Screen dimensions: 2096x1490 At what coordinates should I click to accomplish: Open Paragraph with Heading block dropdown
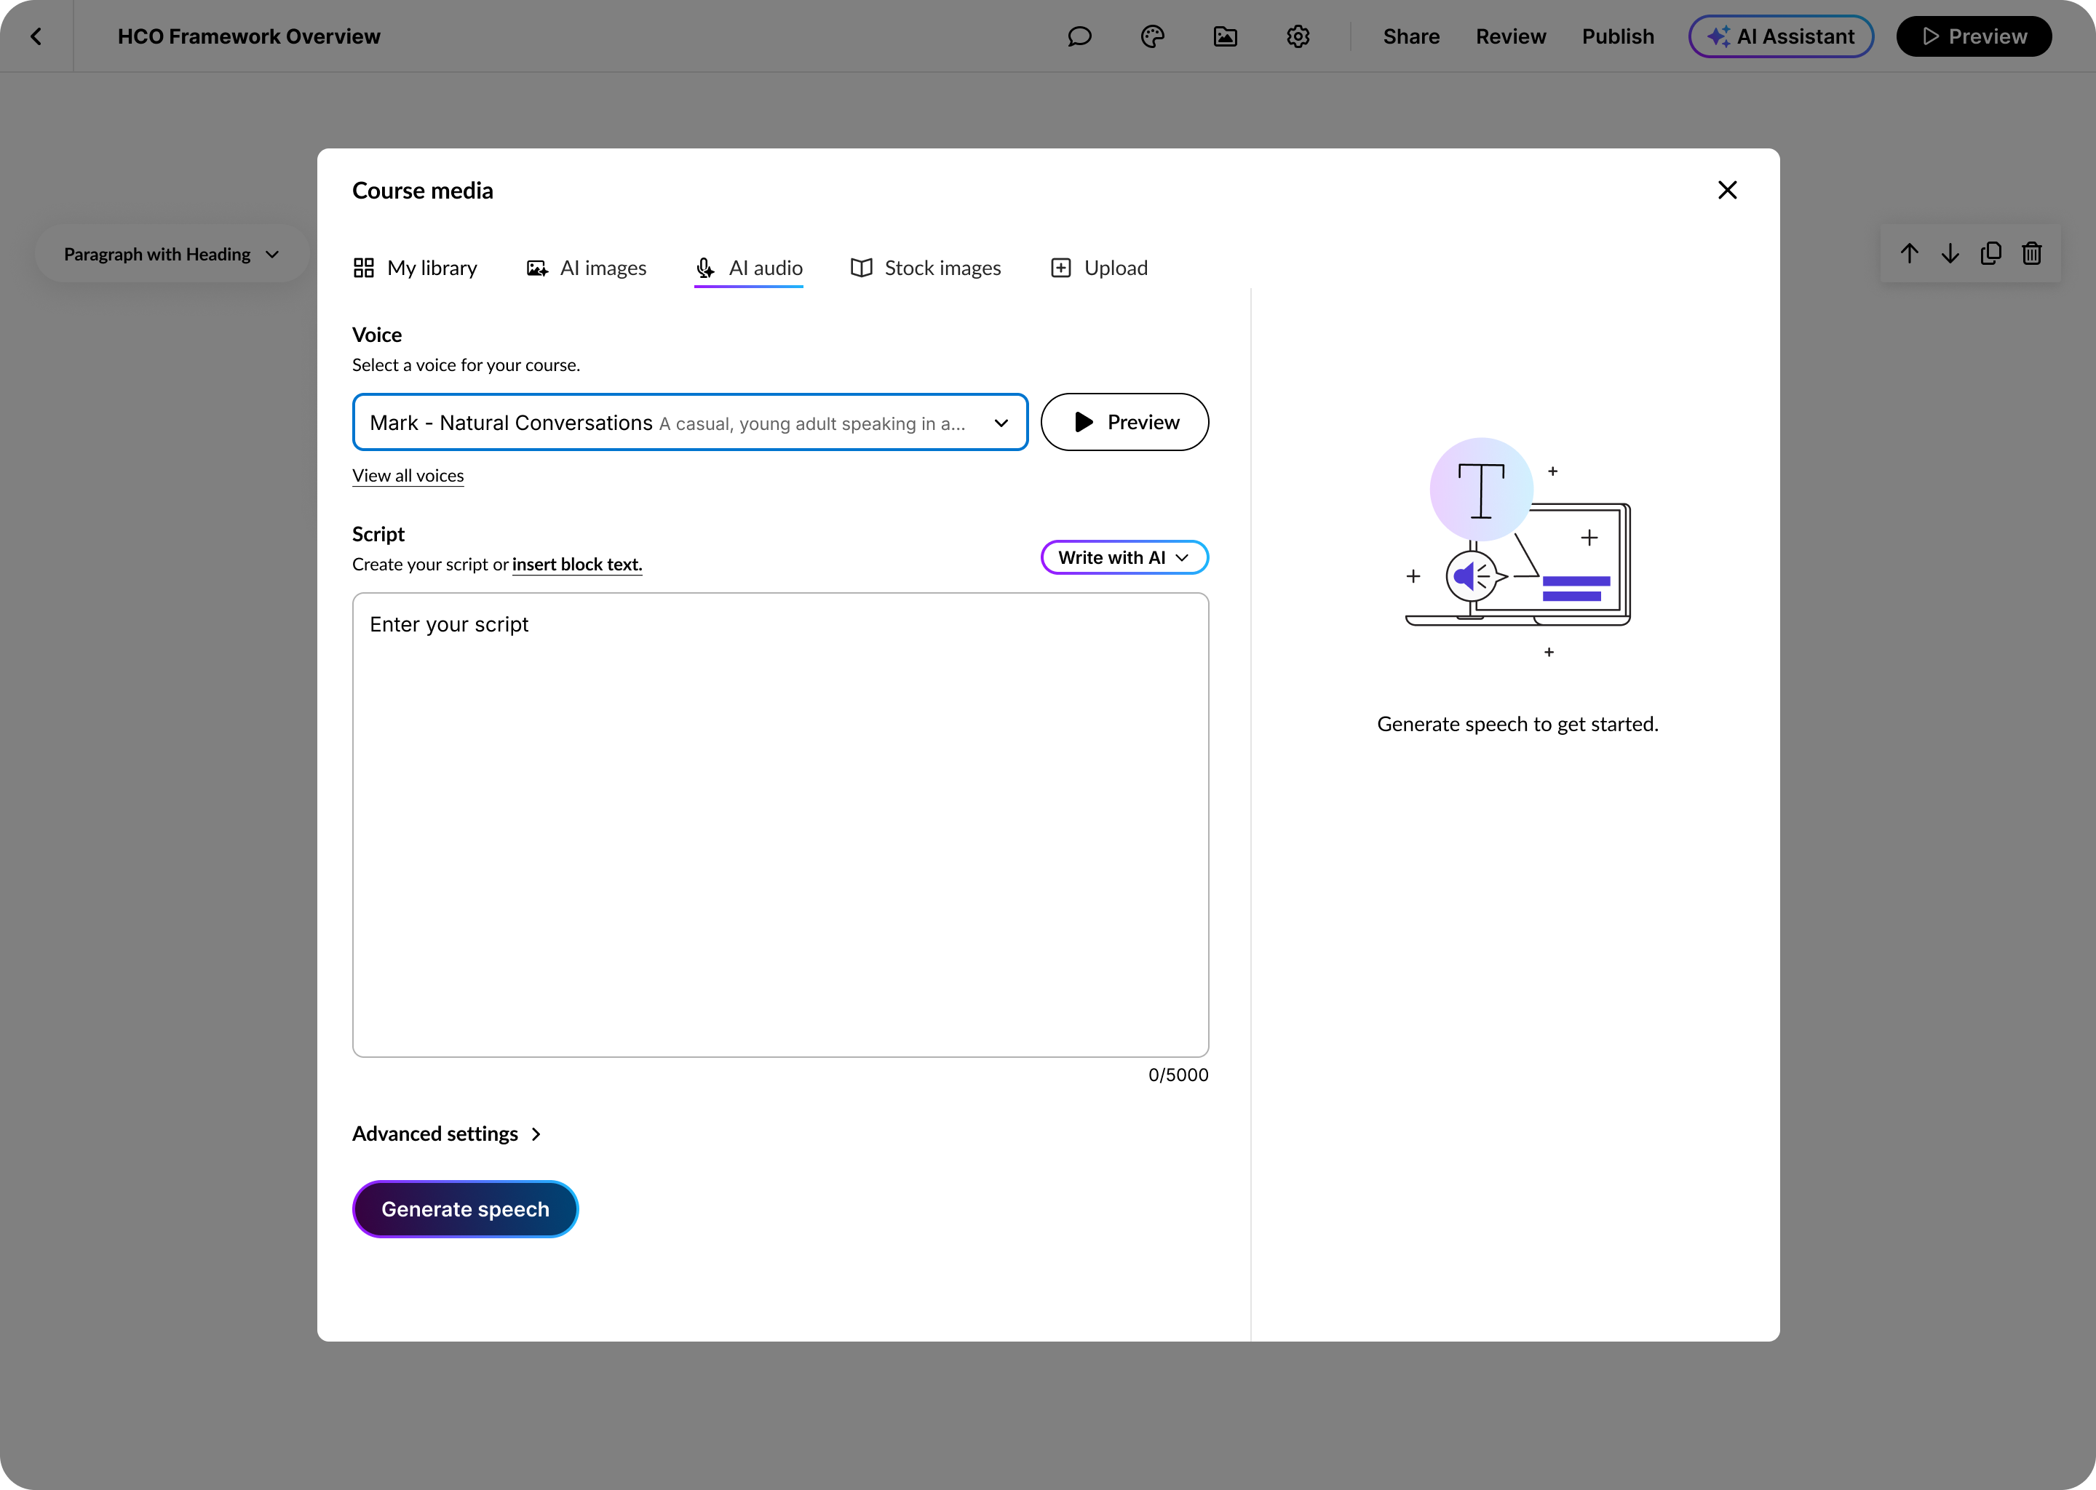pyautogui.click(x=171, y=254)
